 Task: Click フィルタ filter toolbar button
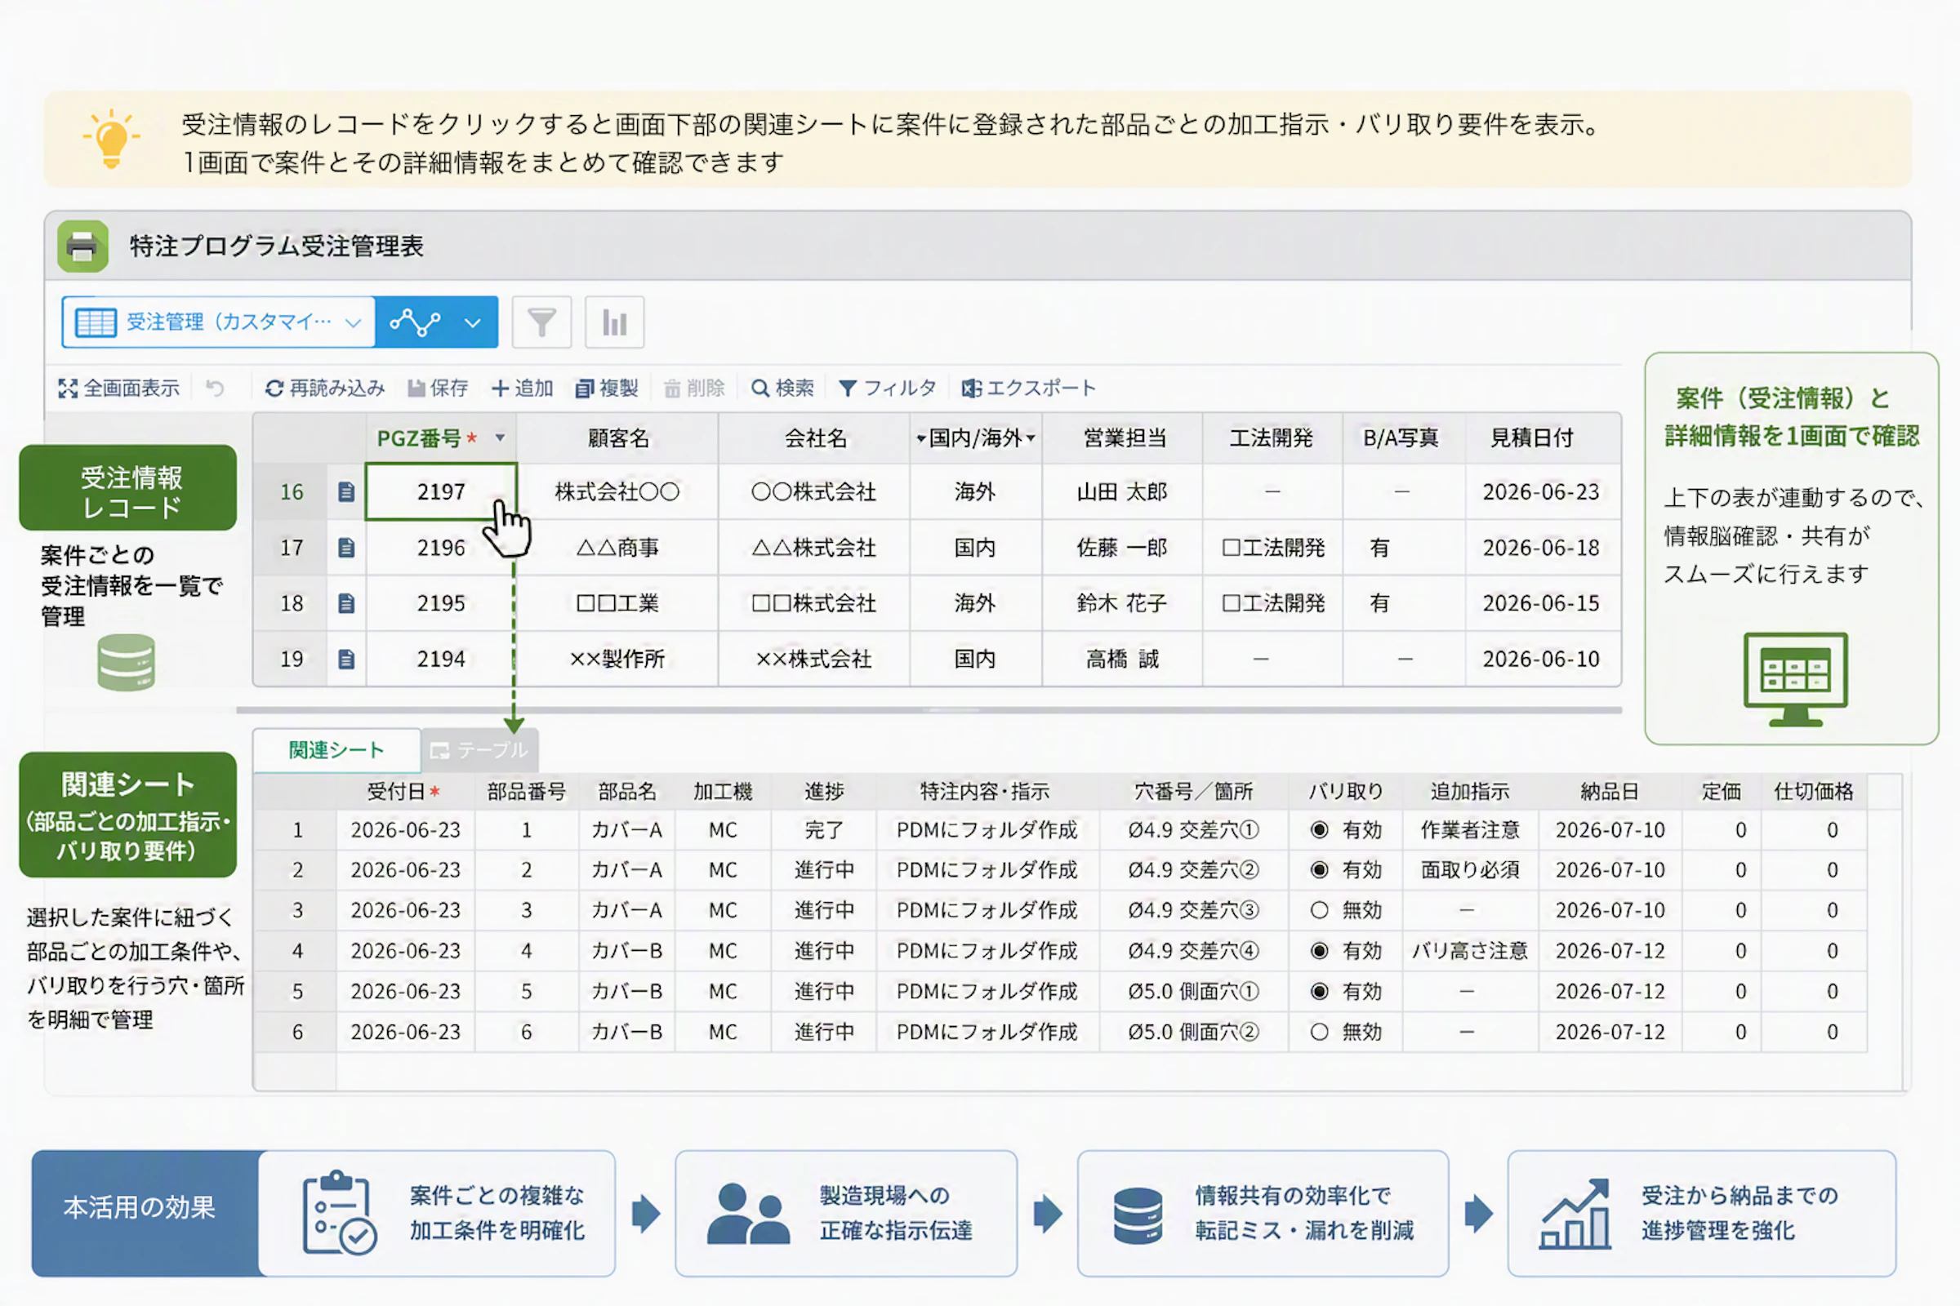click(x=888, y=389)
